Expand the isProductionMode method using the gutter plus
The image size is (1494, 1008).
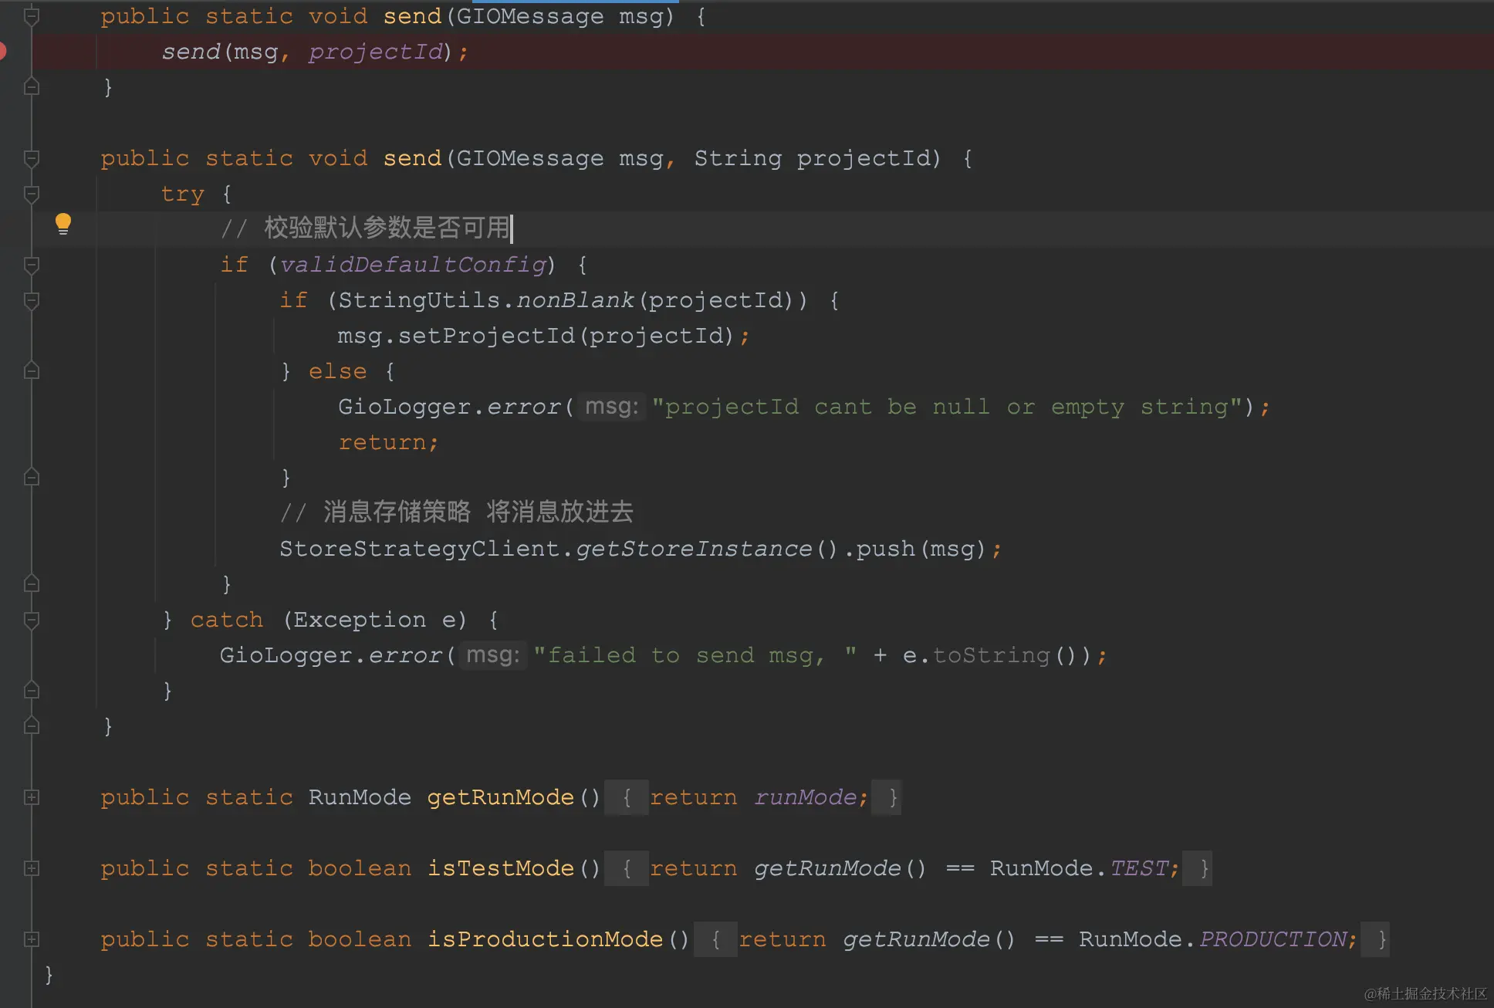(32, 939)
